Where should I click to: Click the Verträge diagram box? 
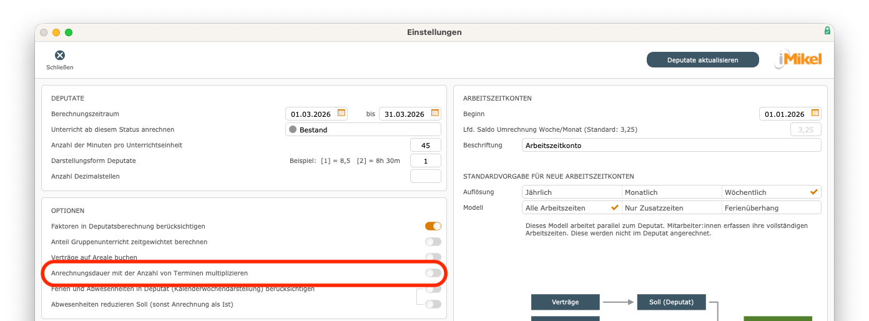click(x=566, y=302)
